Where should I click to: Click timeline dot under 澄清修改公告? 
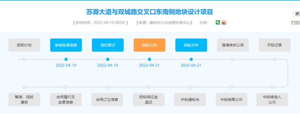[233, 59]
